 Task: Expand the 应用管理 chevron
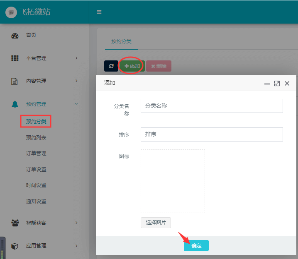coord(76,246)
